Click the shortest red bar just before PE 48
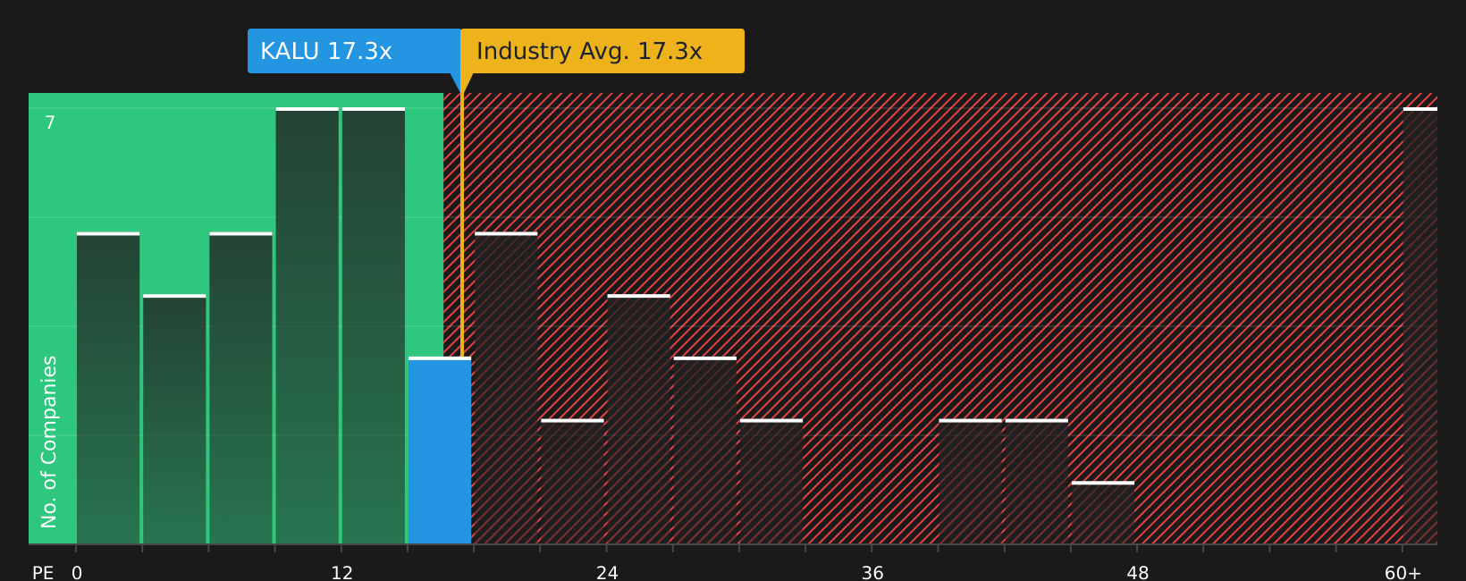This screenshot has height=581, width=1466. [1103, 513]
